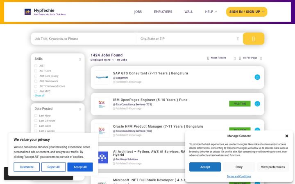Viewport: 295px width, 184px height.
Task: Click @ TechMojo Solutions employer link
Action: coord(125,159)
